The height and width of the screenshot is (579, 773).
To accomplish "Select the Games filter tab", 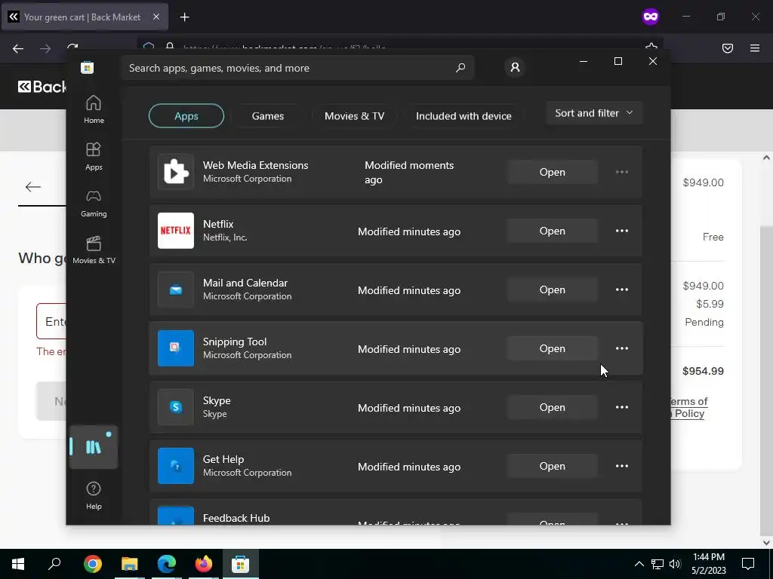I will click(x=268, y=115).
